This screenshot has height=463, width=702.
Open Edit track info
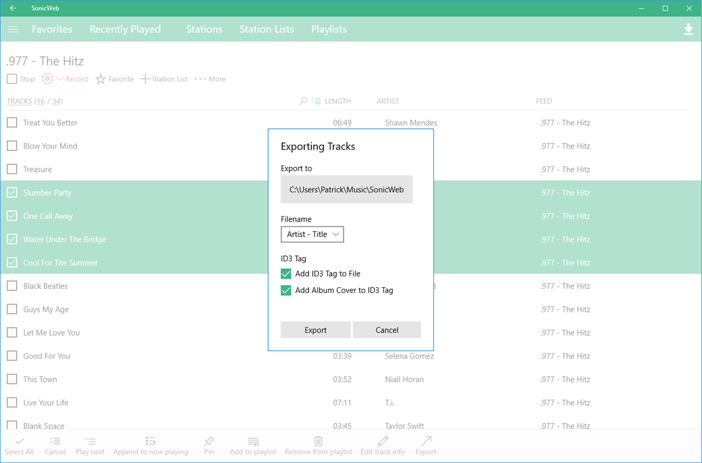tap(383, 446)
